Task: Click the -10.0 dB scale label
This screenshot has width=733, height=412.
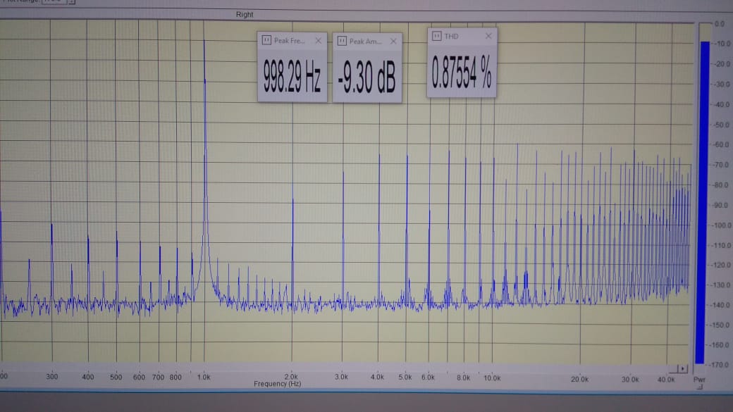Action: [722, 44]
